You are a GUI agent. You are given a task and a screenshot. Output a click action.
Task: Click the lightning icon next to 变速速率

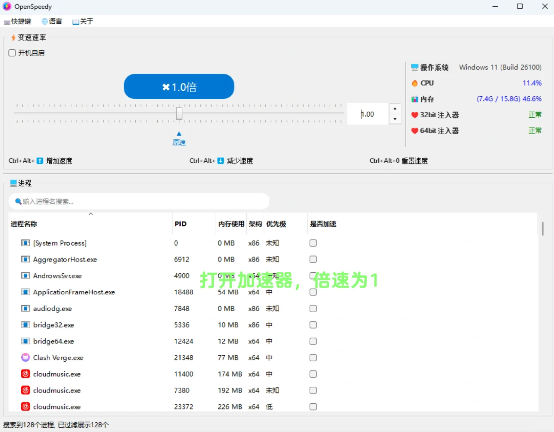[13, 38]
